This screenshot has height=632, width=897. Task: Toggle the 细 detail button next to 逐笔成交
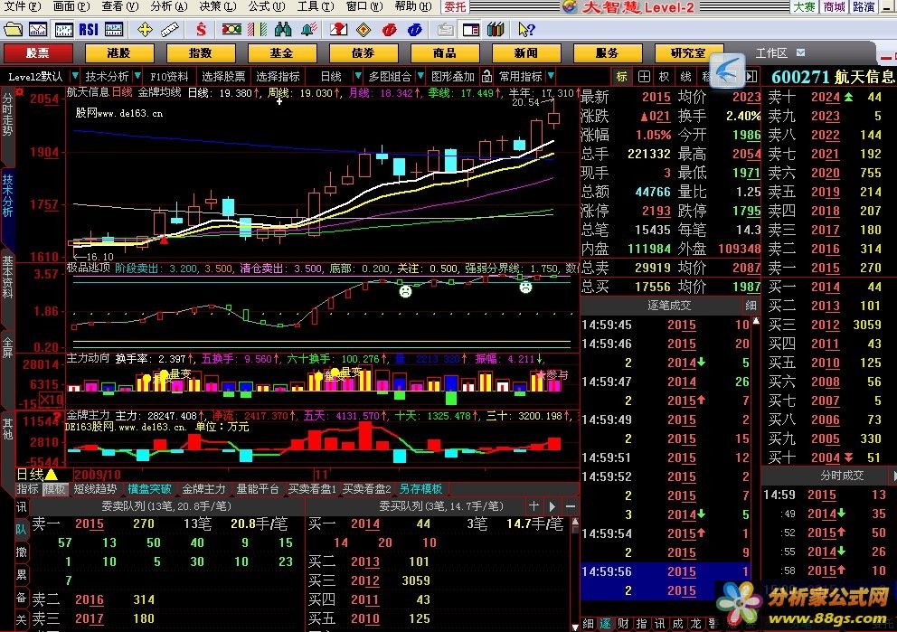pos(751,306)
